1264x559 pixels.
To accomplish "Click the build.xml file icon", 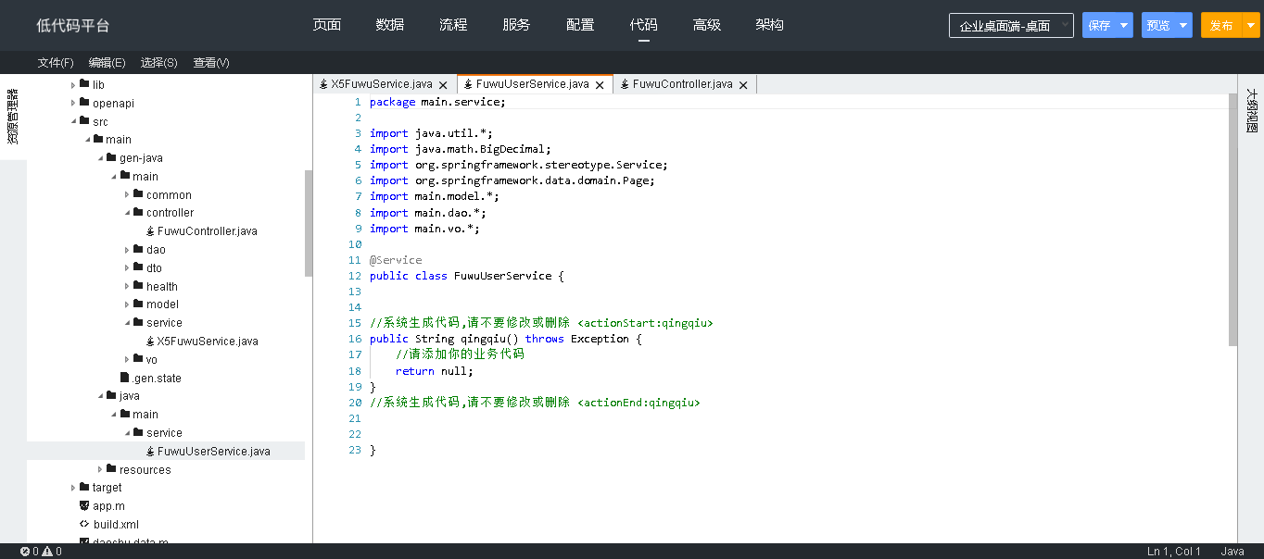I will pyautogui.click(x=84, y=524).
